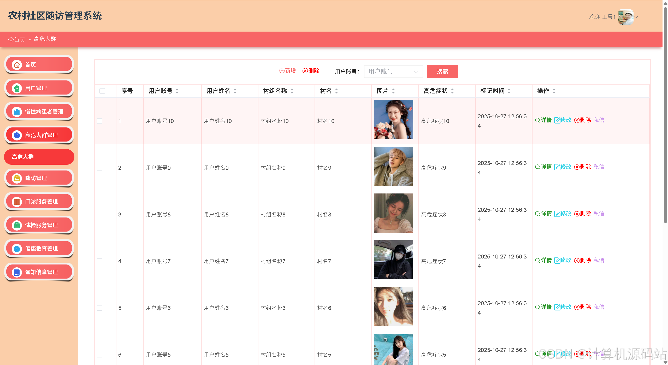The image size is (668, 365).
Task: Click the 健康教育管理 sidebar icon
Action: pyautogui.click(x=17, y=249)
